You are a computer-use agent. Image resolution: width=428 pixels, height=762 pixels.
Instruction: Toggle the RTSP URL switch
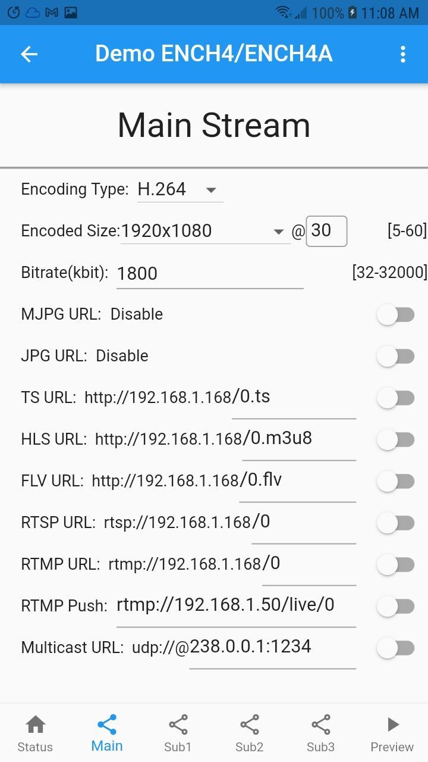point(396,523)
